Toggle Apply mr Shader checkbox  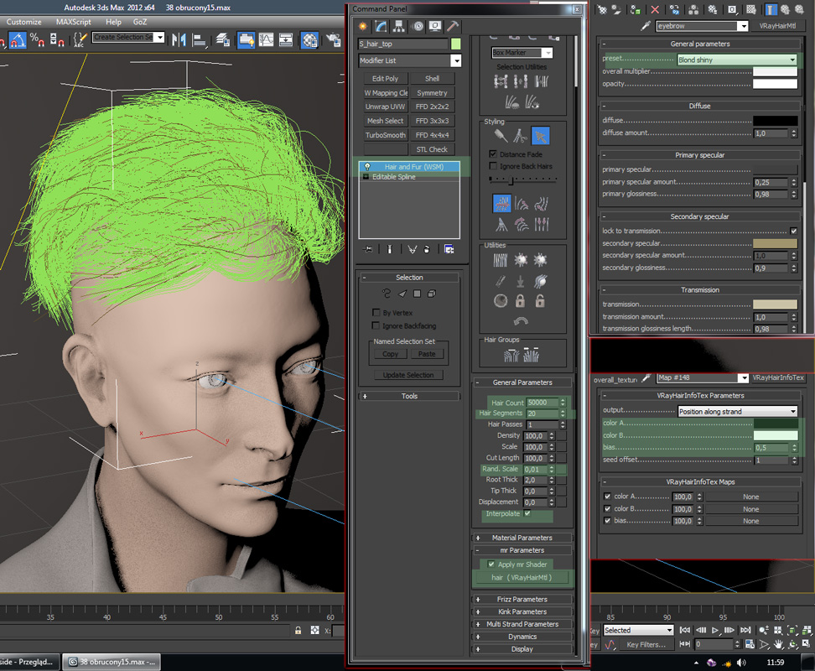[x=491, y=564]
